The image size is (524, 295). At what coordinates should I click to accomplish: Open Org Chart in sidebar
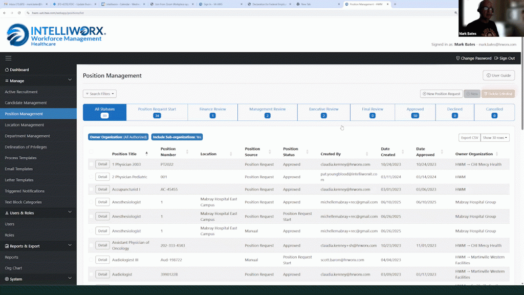tap(13, 268)
